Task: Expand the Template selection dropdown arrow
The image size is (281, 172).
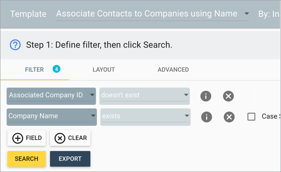Action: 247,13
